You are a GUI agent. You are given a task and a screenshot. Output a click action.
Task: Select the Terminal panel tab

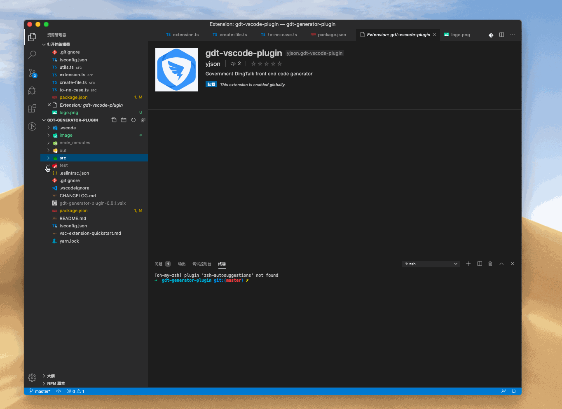pos(222,264)
